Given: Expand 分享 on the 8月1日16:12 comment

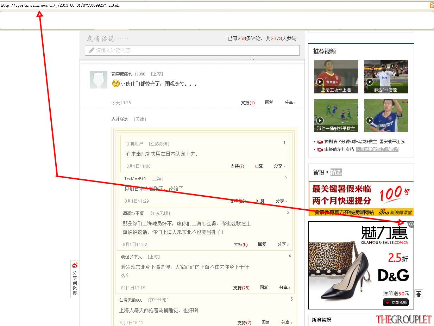Looking at the screenshot, I should click(x=287, y=322).
